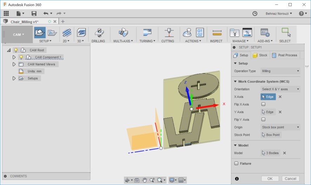Click the Inspect measure ruler icon
Image resolution: width=311 pixels, height=185 pixels.
pos(217,33)
